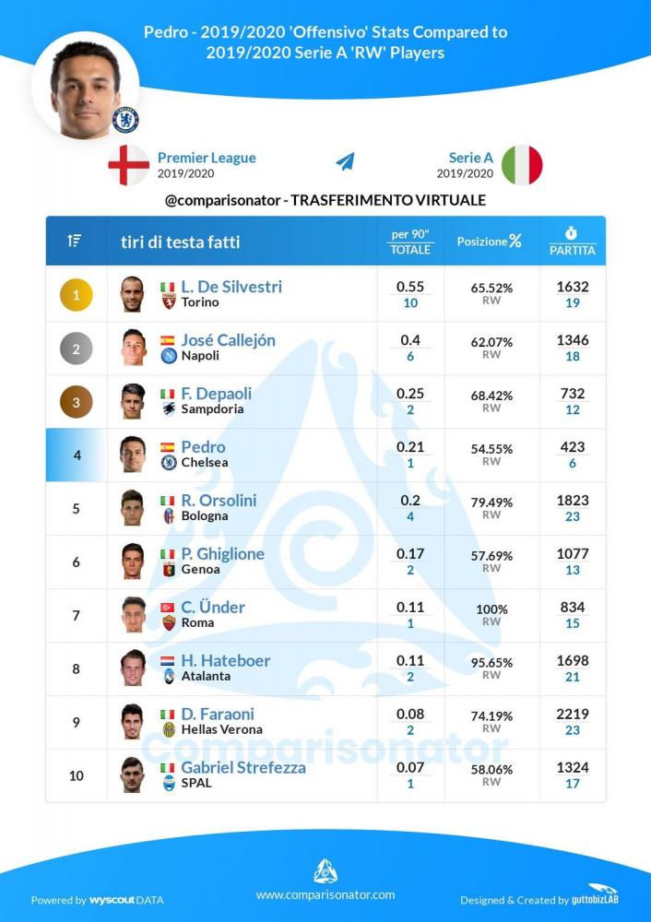Click the silver number 2 medal
This screenshot has width=651, height=922.
click(x=76, y=349)
